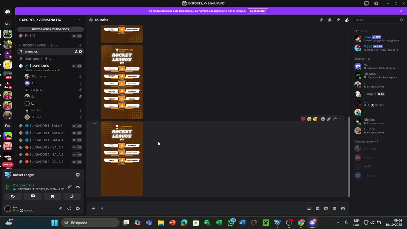Image resolution: width=407 pixels, height=229 pixels.
Task: Join JUGADOR 2 - SALA 3 voice channel
Action: click(50, 162)
